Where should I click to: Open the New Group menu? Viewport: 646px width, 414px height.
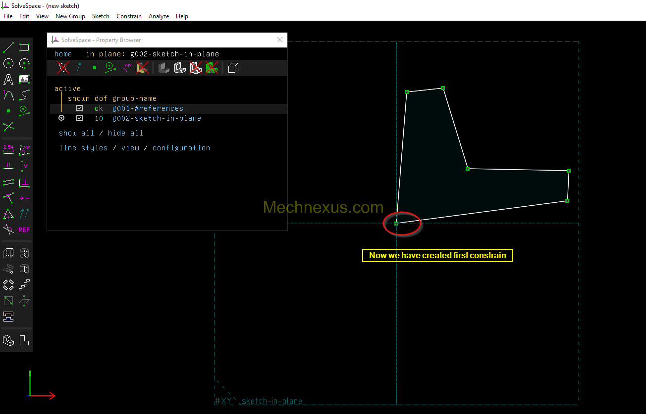point(70,16)
